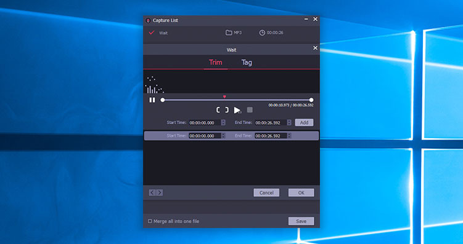This screenshot has height=244, width=463.
Task: Set trim start with left bracket icon
Action: pyautogui.click(x=218, y=110)
